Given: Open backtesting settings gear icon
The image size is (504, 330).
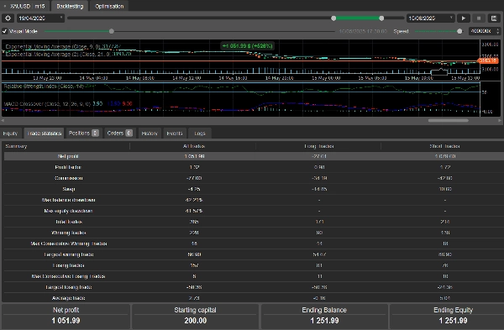Looking at the screenshot, I should [8, 18].
